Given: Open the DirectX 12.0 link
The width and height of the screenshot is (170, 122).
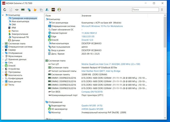Looking at the screenshot, I should pos(87,40).
